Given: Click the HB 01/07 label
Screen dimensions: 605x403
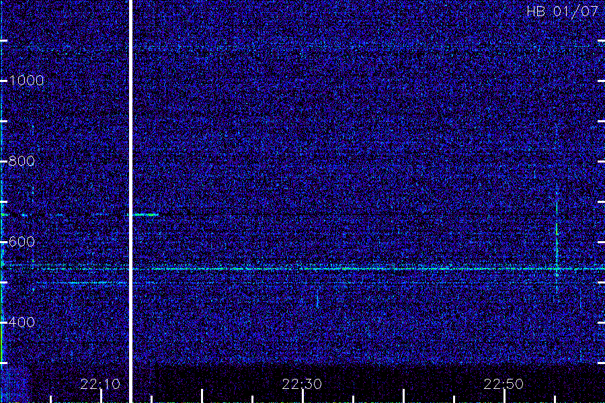Looking at the screenshot, I should click(562, 11).
